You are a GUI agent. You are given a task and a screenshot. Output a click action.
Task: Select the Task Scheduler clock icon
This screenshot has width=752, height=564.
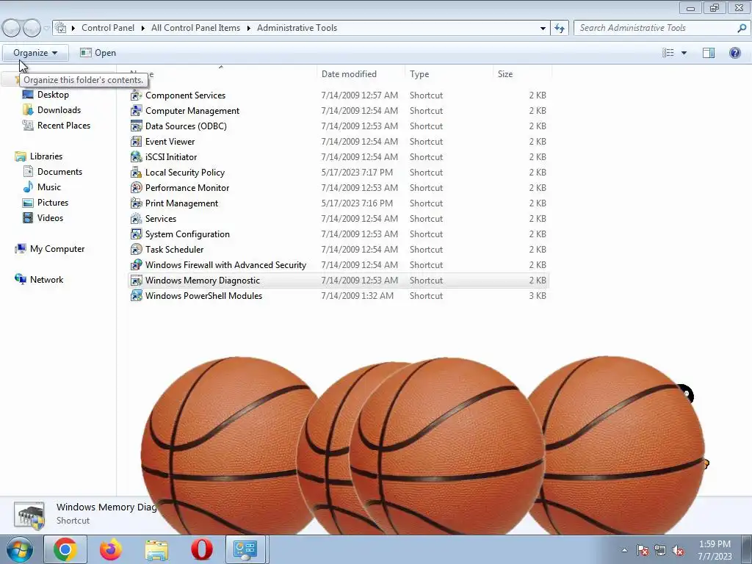pos(136,250)
